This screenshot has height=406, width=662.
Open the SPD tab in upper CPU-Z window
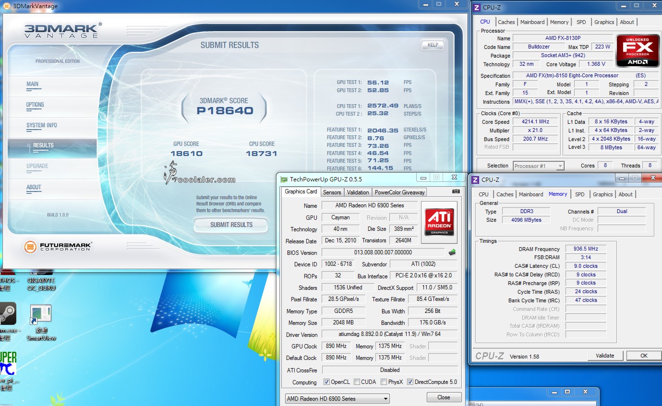[581, 22]
